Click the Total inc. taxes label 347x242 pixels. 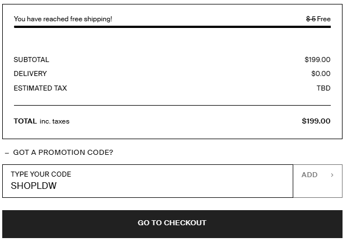[x=41, y=121]
